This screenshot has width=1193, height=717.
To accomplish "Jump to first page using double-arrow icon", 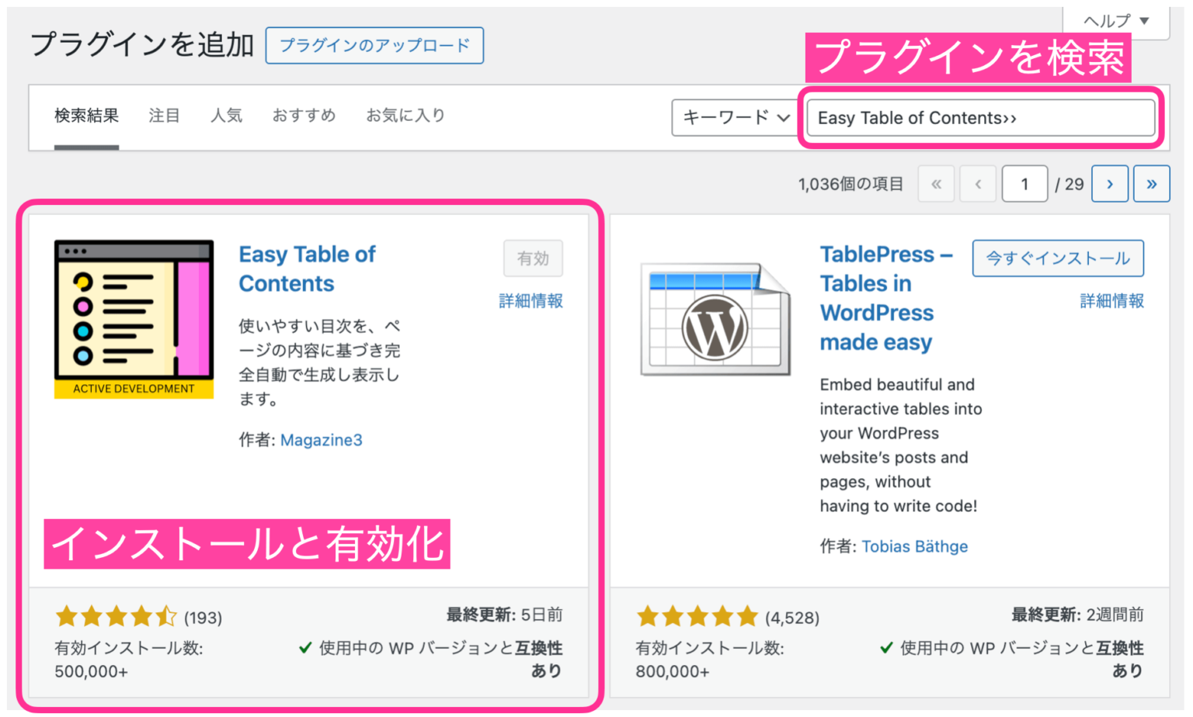I will pos(936,184).
